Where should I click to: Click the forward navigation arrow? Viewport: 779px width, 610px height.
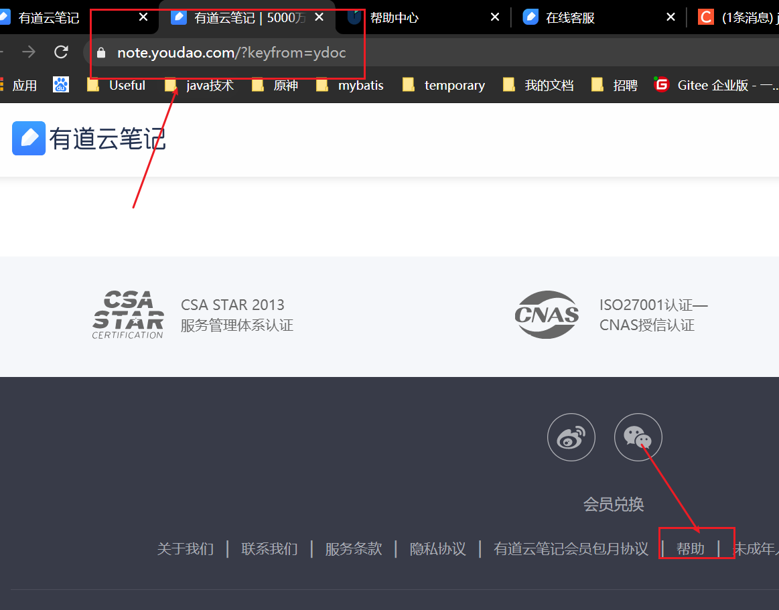pos(29,52)
